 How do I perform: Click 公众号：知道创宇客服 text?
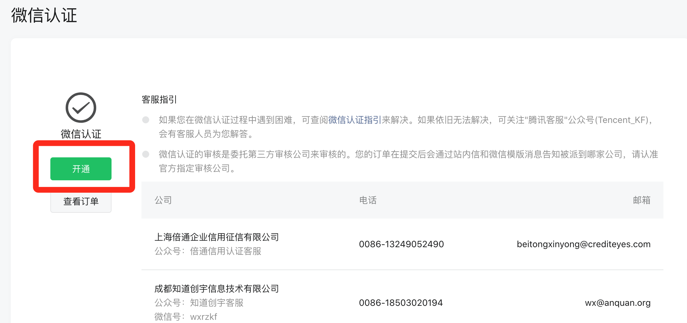pos(199,303)
